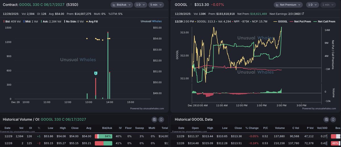Click the (535D) days to expiry label
341x147 pixels.
click(72, 5)
